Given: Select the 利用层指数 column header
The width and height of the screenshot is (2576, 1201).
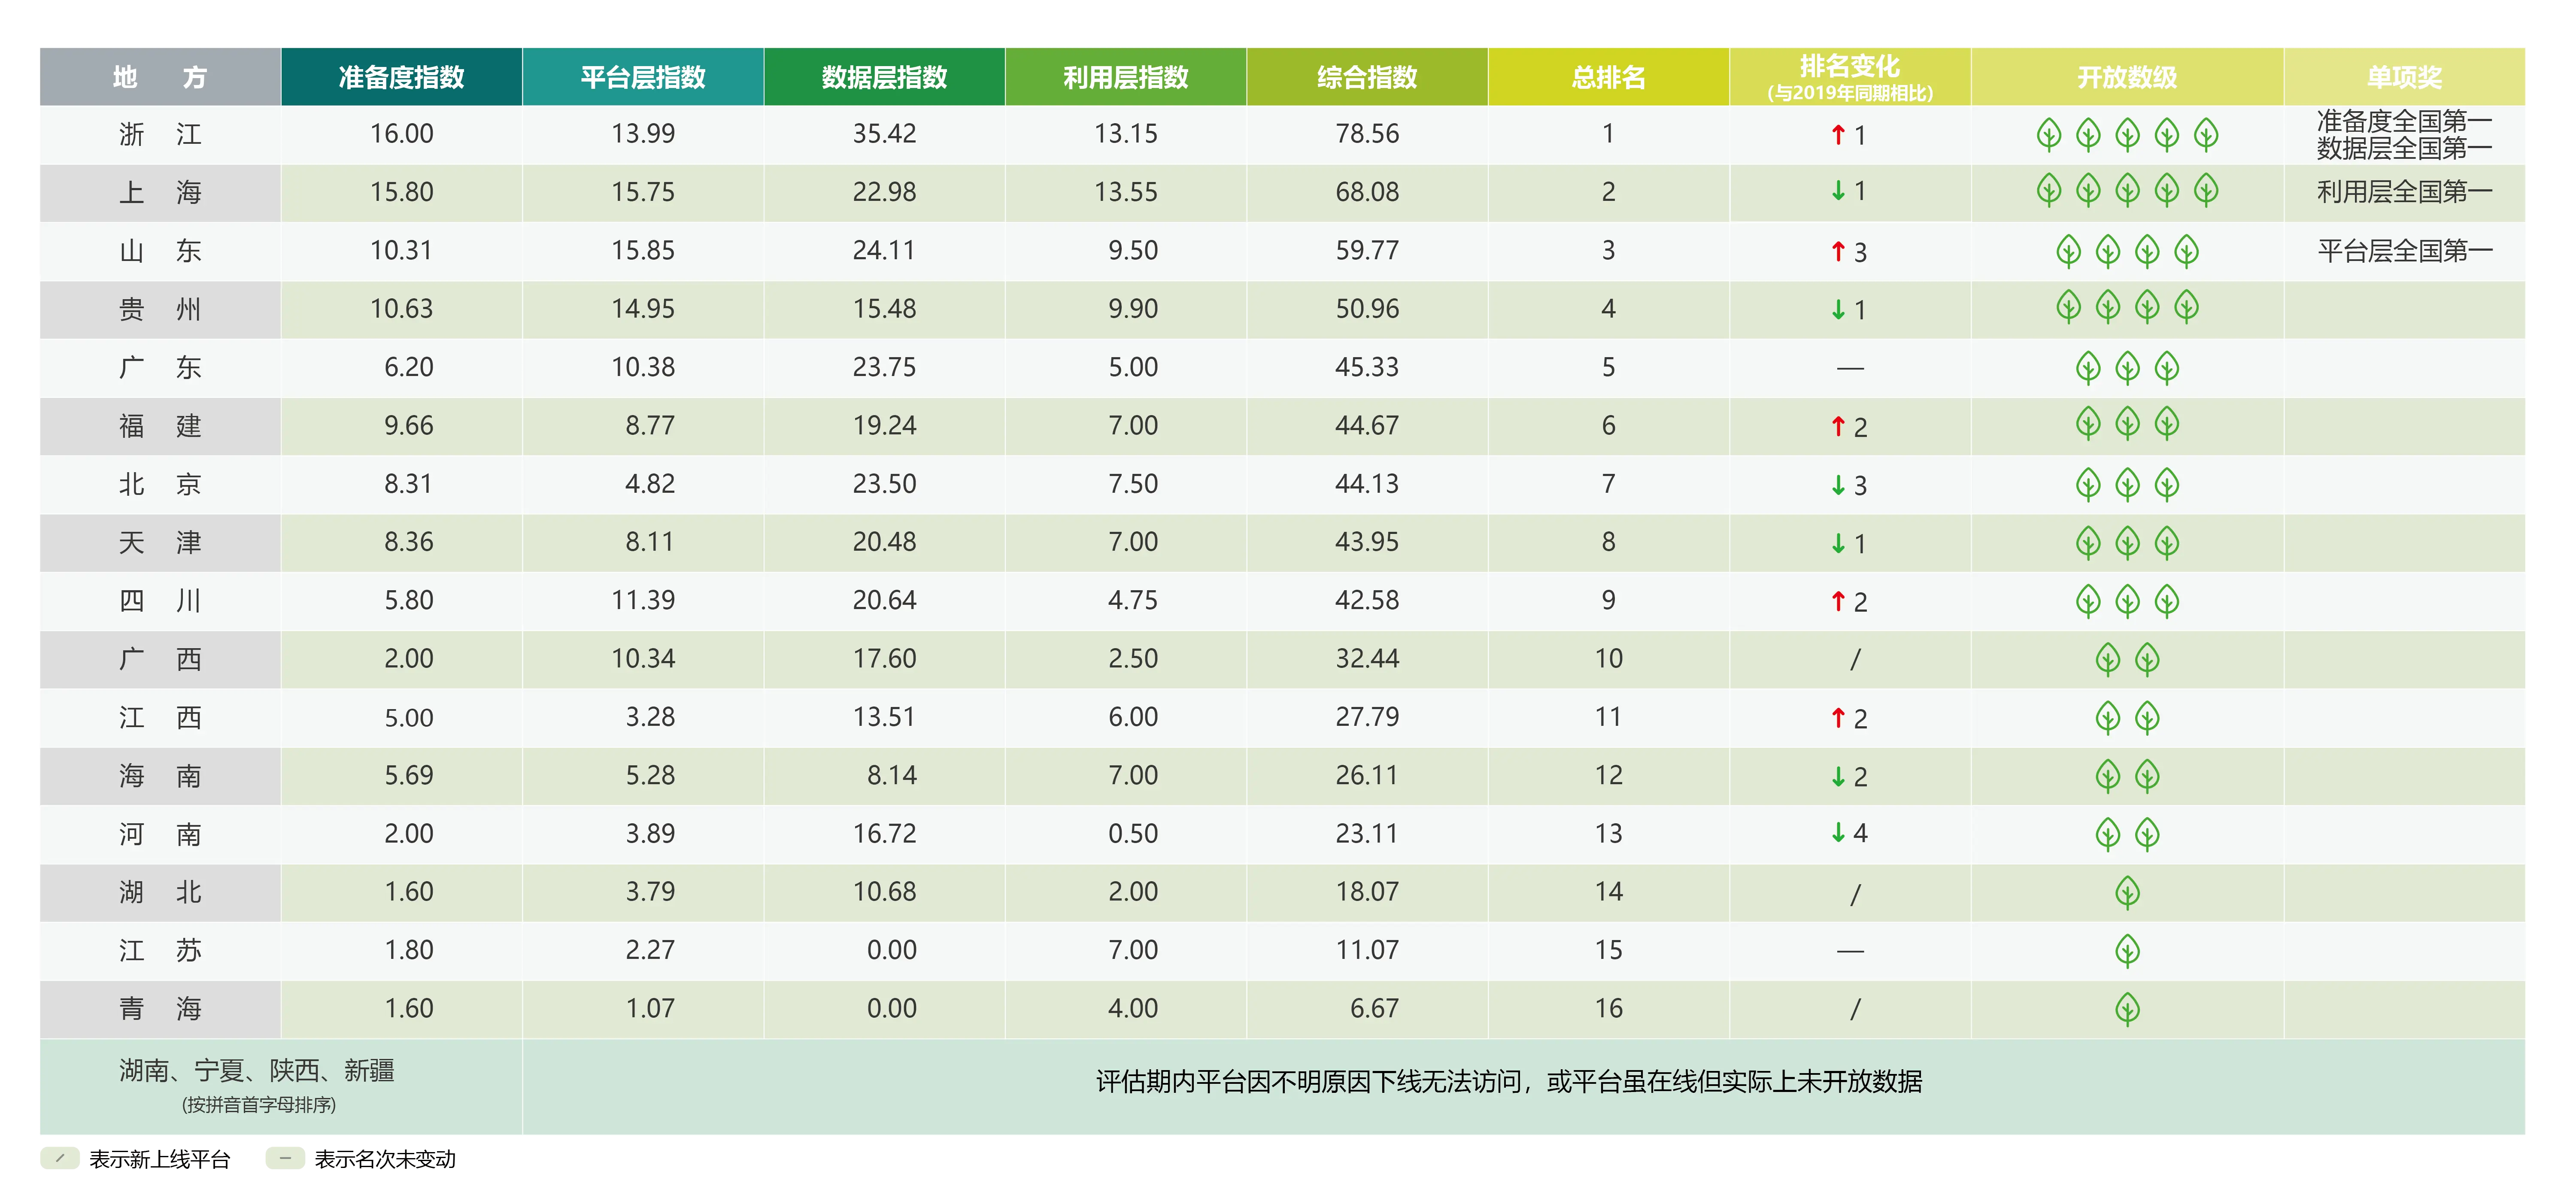Looking at the screenshot, I should pyautogui.click(x=1125, y=76).
